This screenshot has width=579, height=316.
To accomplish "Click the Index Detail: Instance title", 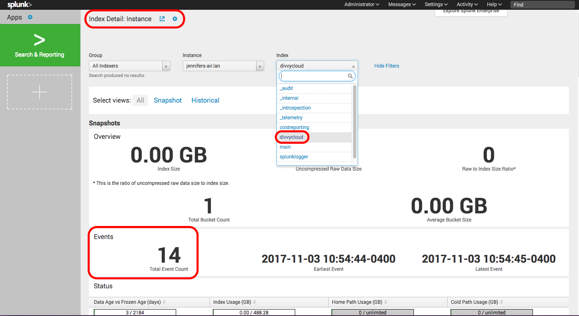I will [x=120, y=19].
